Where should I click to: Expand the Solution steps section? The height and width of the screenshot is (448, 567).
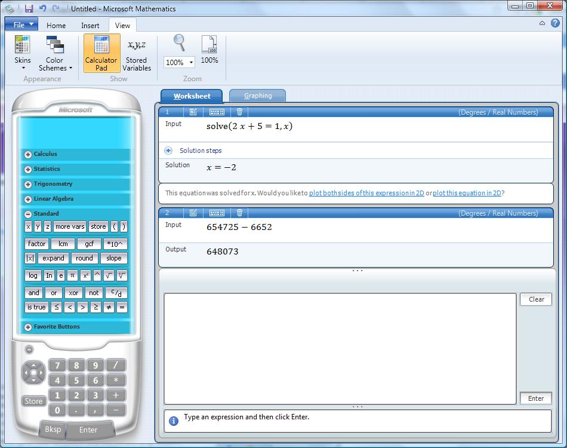point(168,151)
